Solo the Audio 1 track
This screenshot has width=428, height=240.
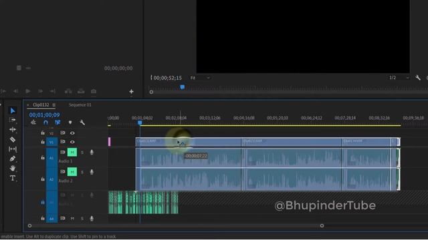82,153
